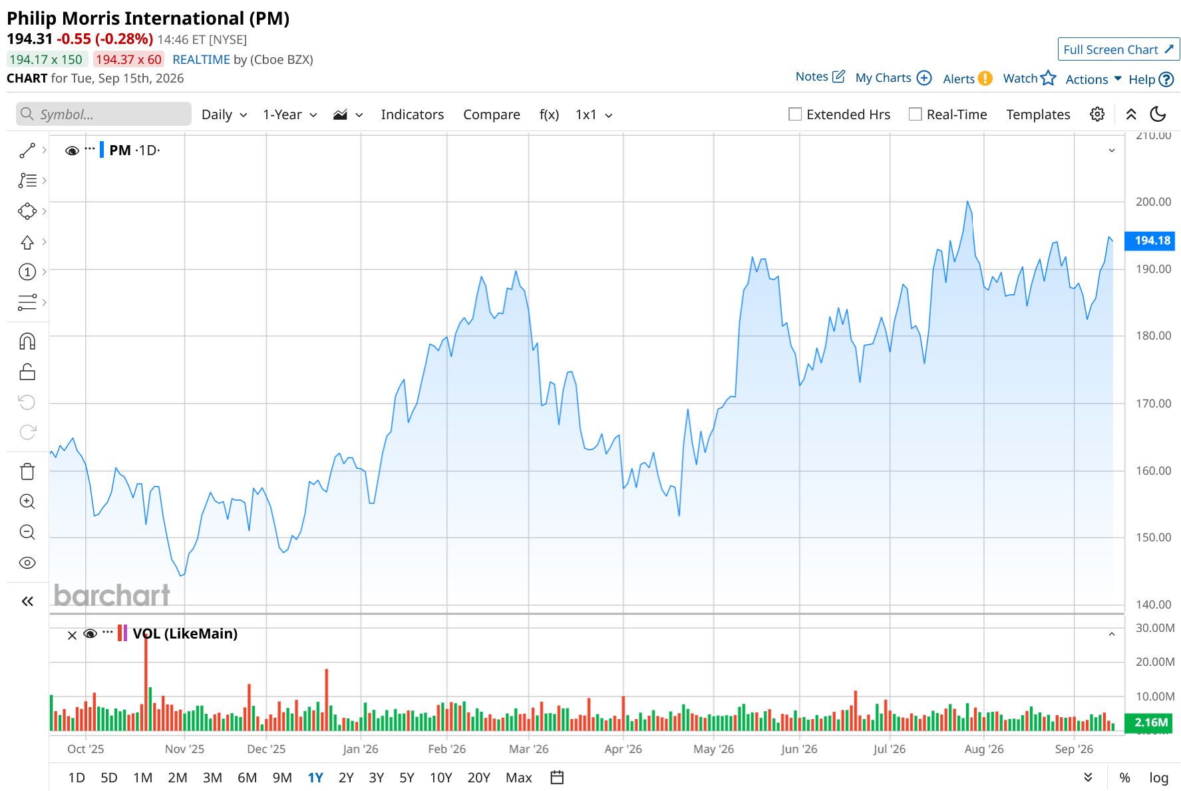Image resolution: width=1181 pixels, height=791 pixels.
Task: Click the Symbol search input field
Action: [104, 115]
